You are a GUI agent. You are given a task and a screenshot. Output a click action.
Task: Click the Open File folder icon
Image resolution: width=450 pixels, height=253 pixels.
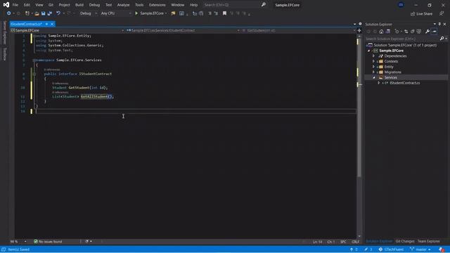coord(37,13)
